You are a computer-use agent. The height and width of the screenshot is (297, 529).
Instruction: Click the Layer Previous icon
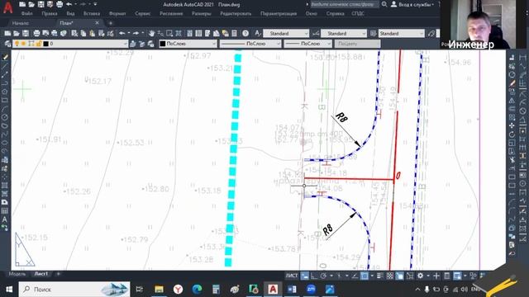click(x=141, y=44)
